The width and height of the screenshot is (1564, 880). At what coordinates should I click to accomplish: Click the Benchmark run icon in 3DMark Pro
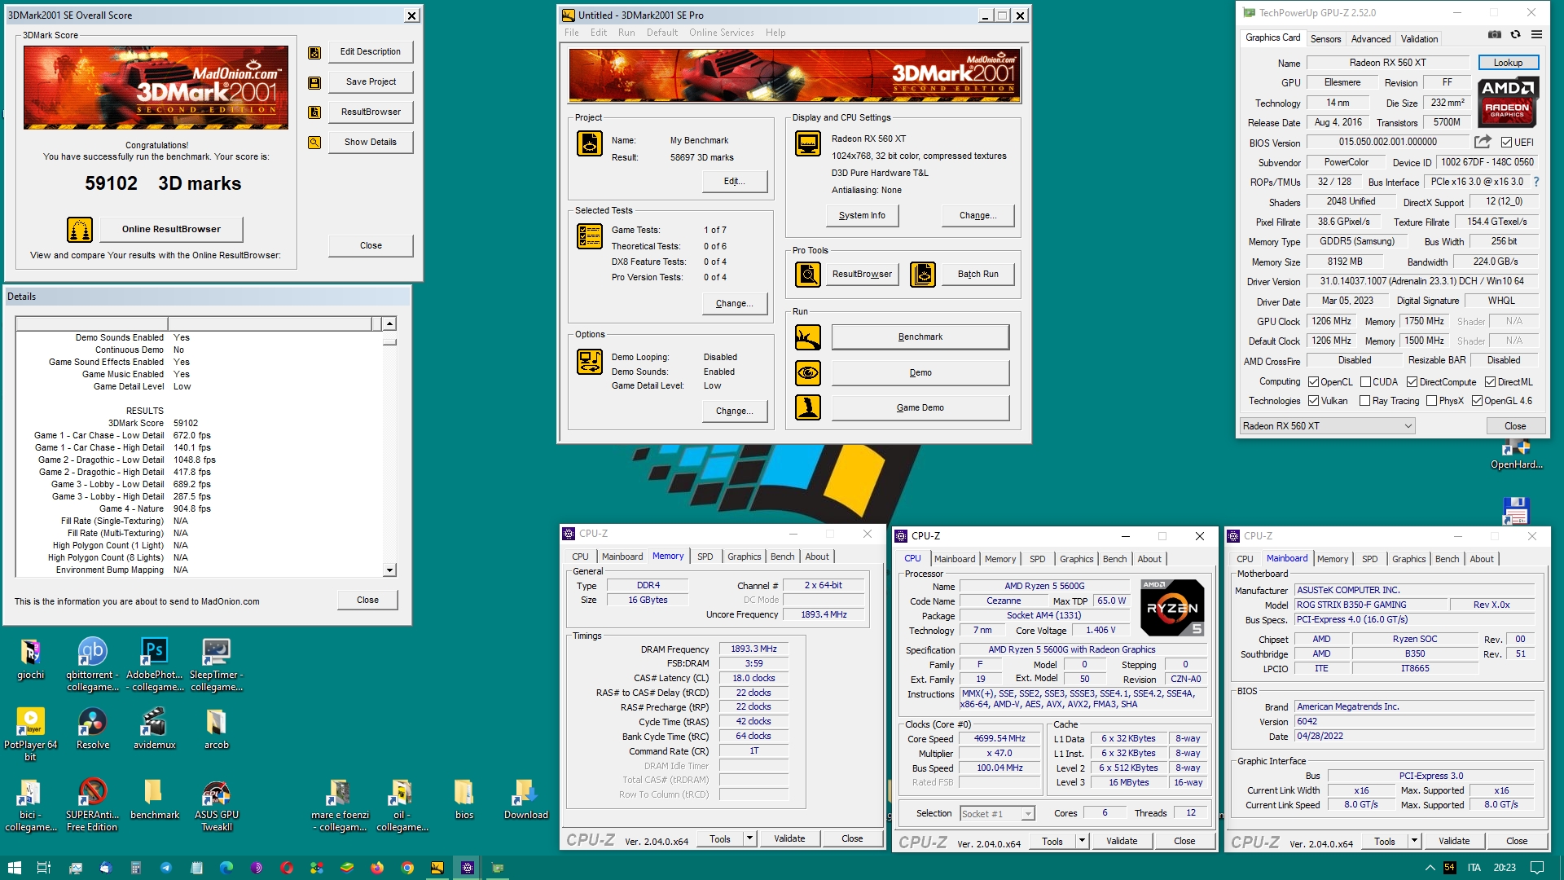(808, 337)
